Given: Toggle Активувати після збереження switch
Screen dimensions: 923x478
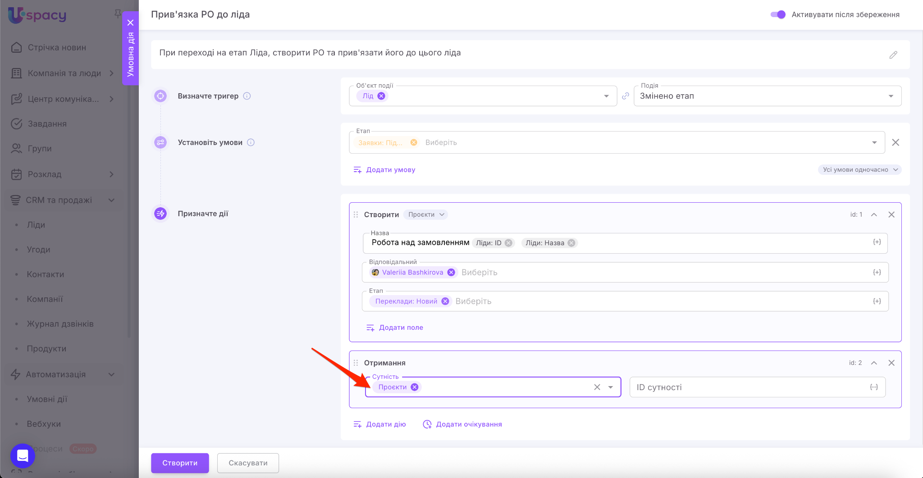Looking at the screenshot, I should (778, 14).
